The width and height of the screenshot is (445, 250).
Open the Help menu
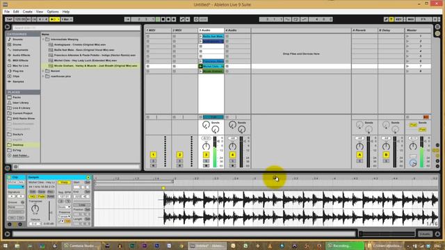point(66,12)
